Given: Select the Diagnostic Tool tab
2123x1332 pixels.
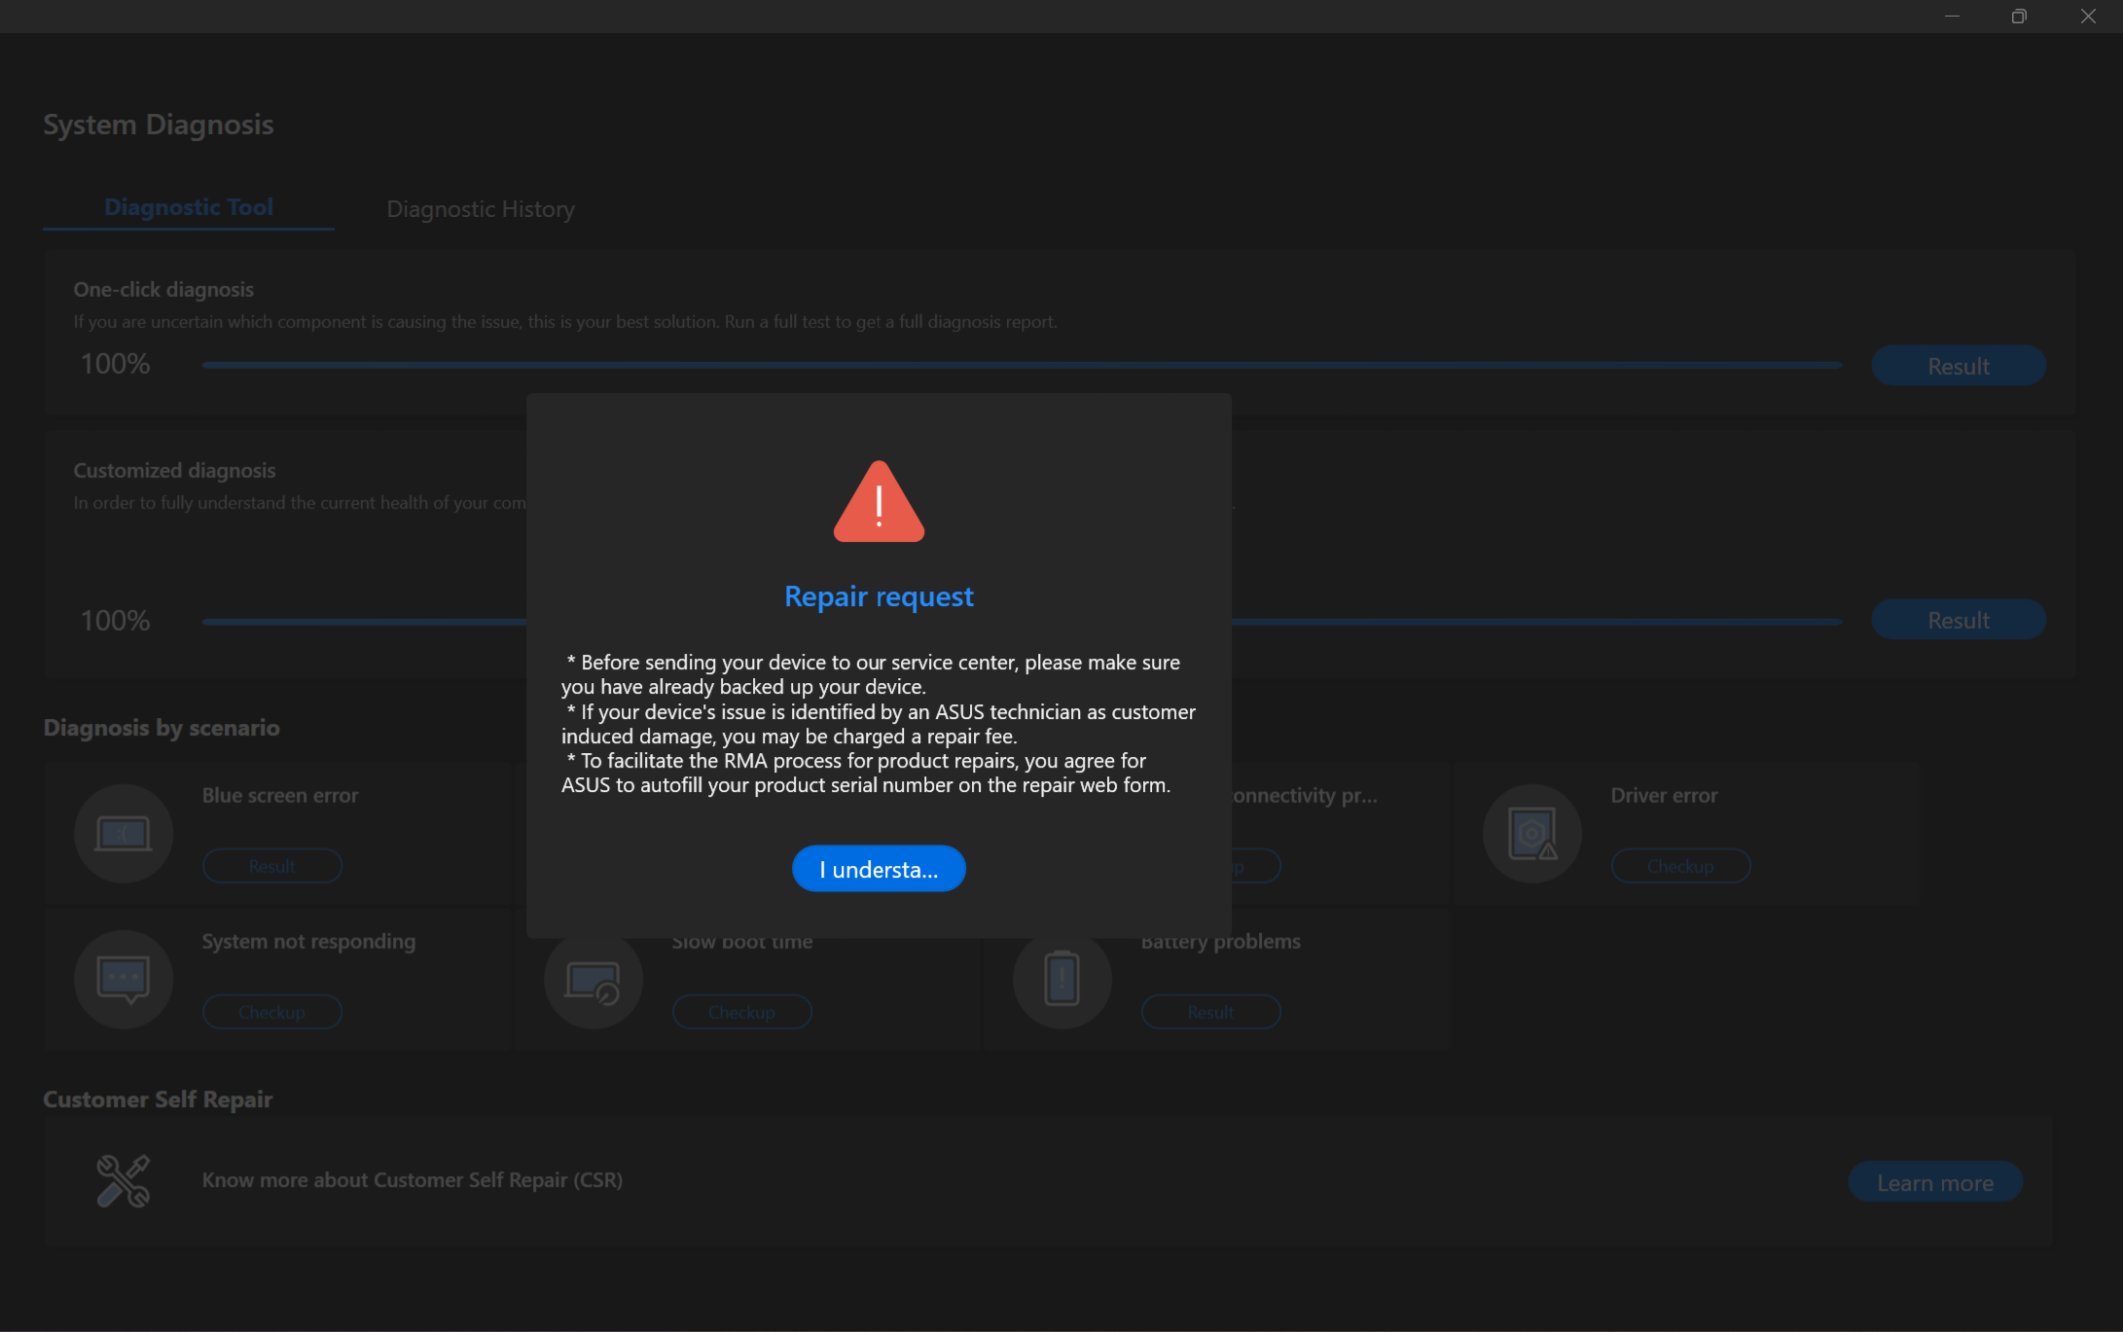Looking at the screenshot, I should click(x=189, y=207).
